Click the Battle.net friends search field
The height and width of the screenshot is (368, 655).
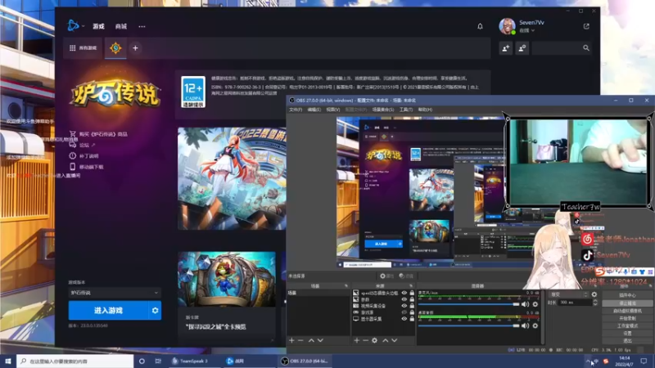click(557, 48)
